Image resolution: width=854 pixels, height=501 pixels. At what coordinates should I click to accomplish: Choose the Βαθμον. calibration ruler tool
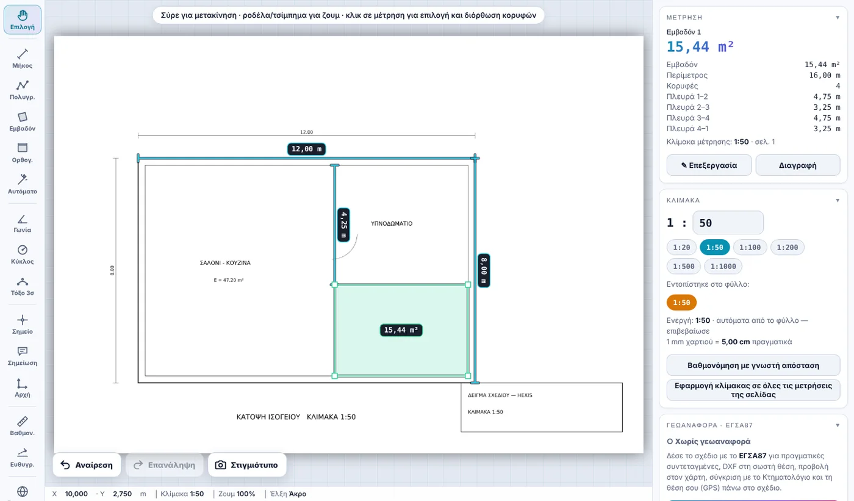point(23,426)
